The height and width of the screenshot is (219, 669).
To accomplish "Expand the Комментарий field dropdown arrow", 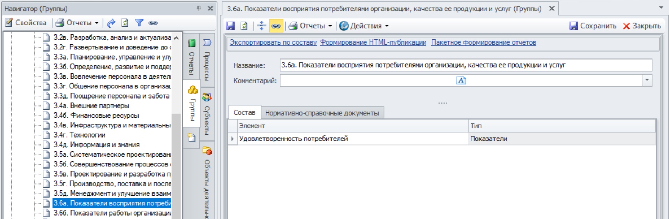I will 647,80.
